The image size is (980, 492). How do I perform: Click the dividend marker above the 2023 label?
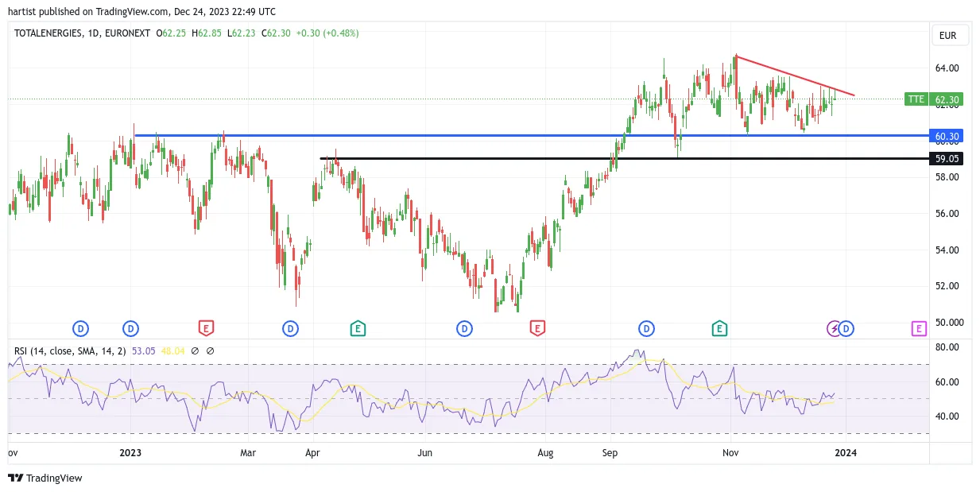coord(130,328)
